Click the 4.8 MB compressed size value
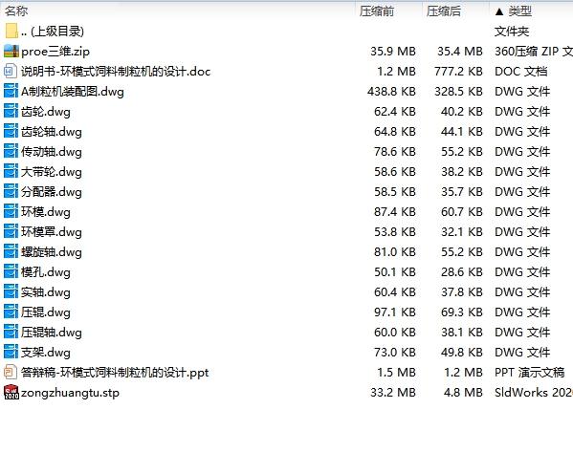Viewport: 573px width, 452px height. tap(463, 393)
